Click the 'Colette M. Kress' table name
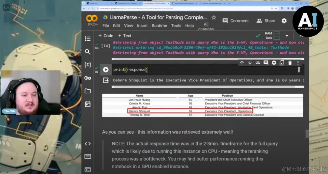This screenshot has height=174, width=328. coord(140,104)
